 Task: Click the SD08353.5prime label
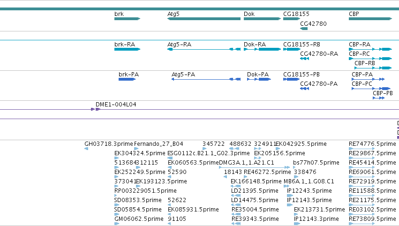138,200
